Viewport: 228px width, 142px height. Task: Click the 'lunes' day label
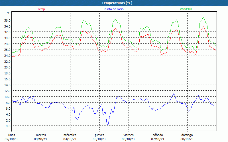11,135
